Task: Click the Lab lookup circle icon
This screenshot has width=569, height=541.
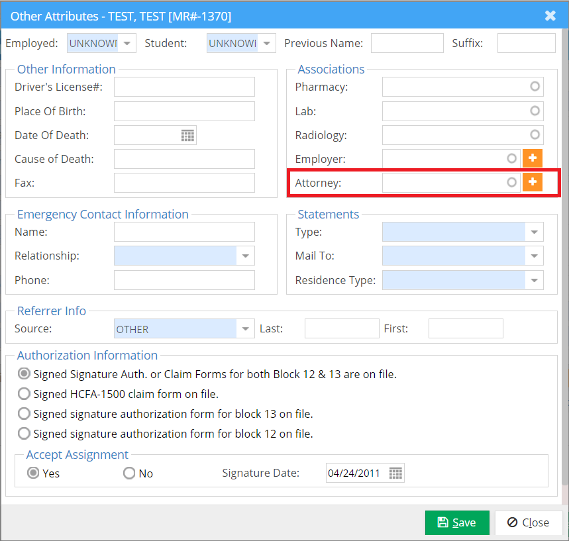Action: [535, 111]
